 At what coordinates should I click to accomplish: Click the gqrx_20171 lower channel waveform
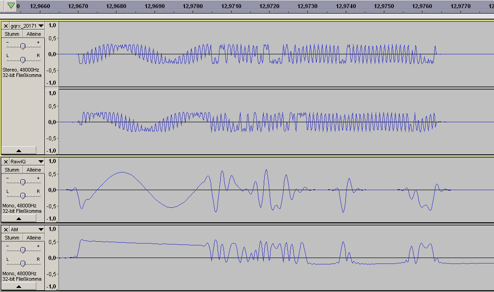[276, 122]
